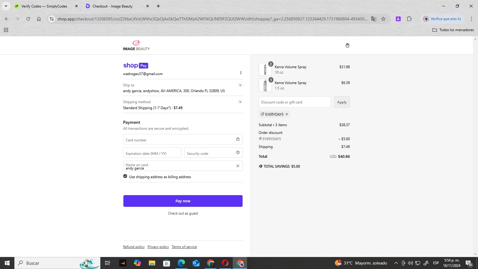Open the shopping bag cart icon
Viewport: 478px width, 269px height.
click(347, 45)
